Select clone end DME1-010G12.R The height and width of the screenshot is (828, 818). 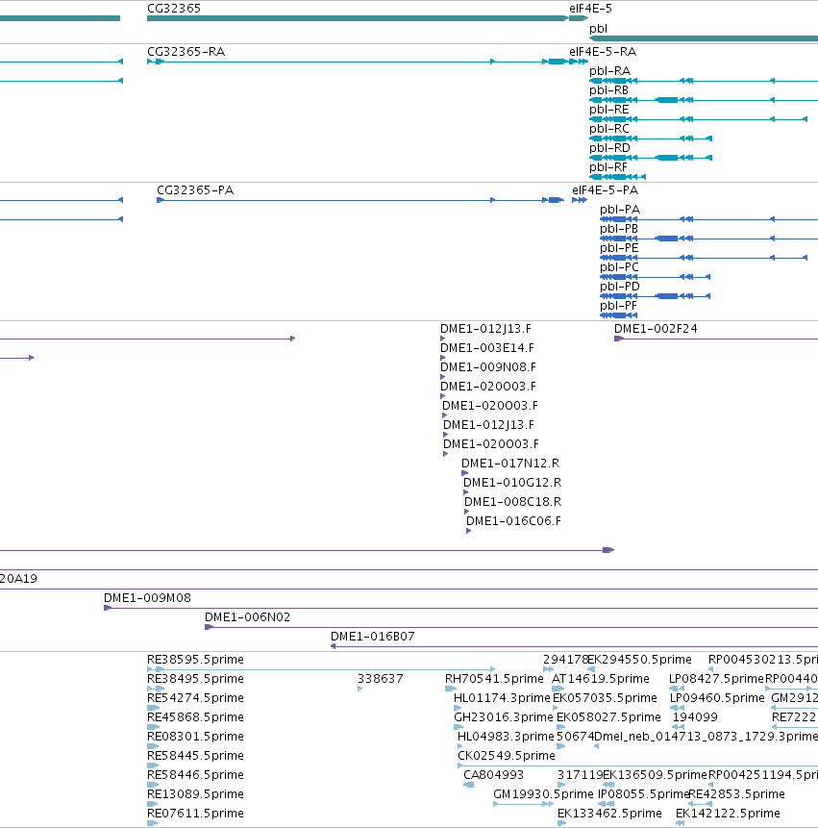(512, 483)
